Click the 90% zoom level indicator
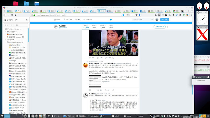 tap(128, 15)
